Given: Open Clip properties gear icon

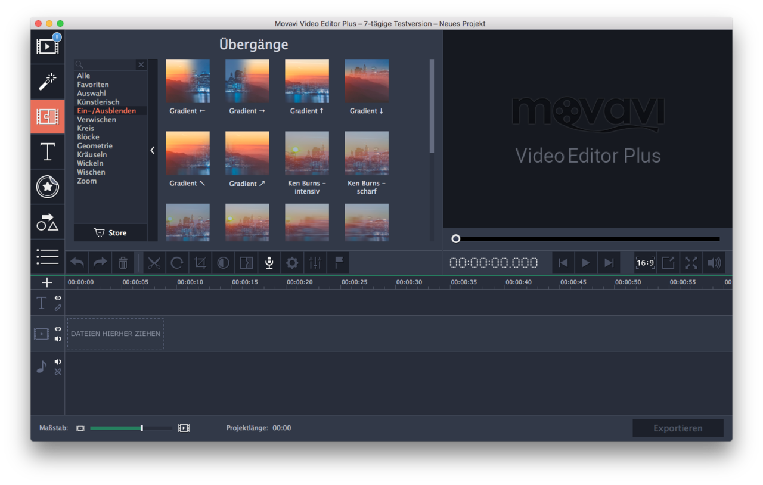Looking at the screenshot, I should click(x=292, y=263).
